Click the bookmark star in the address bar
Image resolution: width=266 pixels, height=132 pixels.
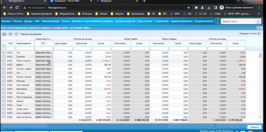[188, 8]
